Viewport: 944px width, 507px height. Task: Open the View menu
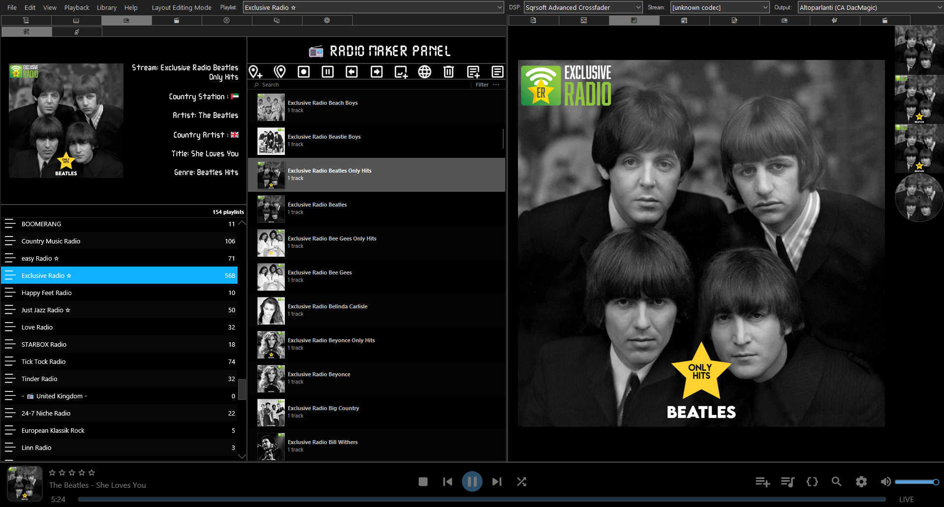click(50, 7)
